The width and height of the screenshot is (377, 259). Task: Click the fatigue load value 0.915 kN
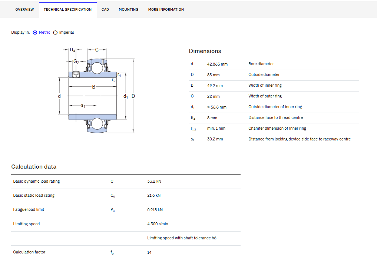coord(155,210)
